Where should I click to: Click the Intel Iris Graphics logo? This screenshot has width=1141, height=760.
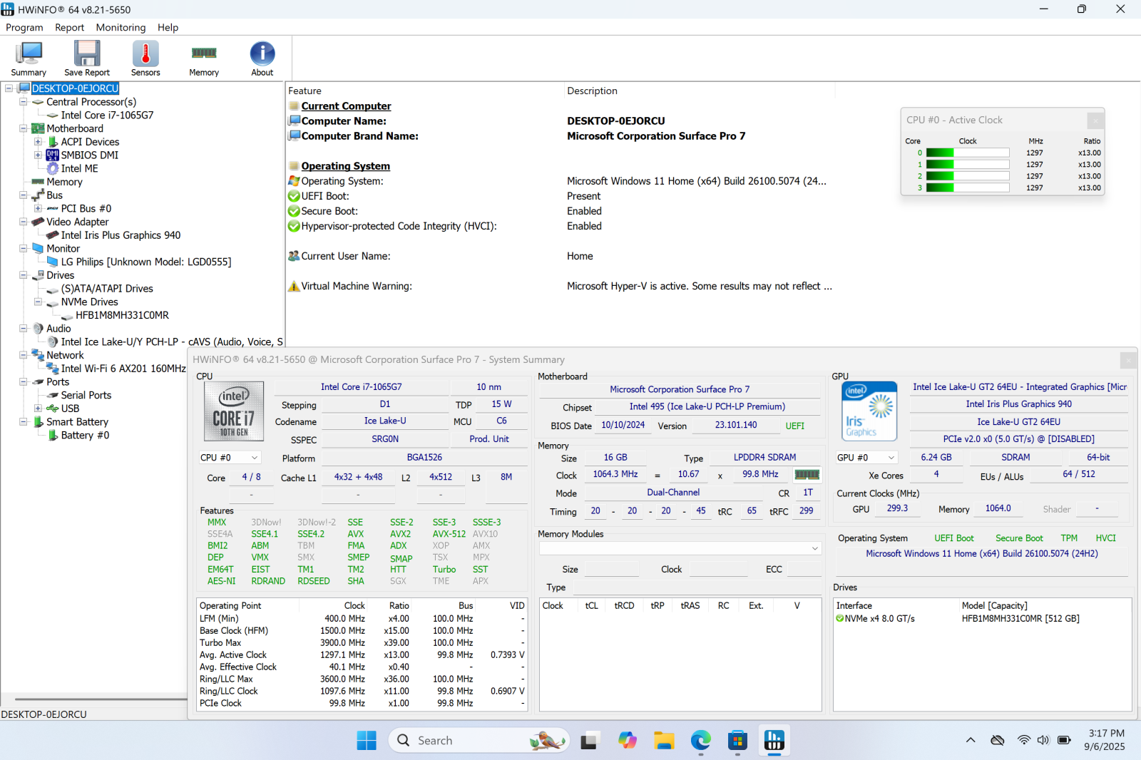[869, 411]
